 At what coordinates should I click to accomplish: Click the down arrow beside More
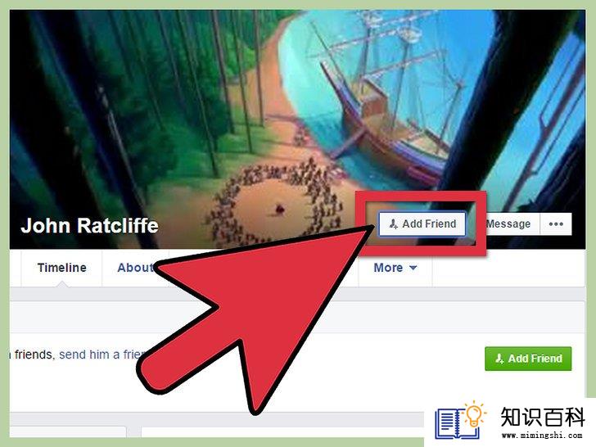(413, 268)
